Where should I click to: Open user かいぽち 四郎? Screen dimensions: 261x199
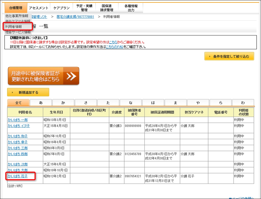[x=18, y=154]
